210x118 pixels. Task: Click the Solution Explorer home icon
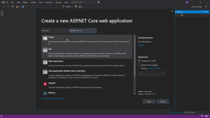[x=178, y=15]
